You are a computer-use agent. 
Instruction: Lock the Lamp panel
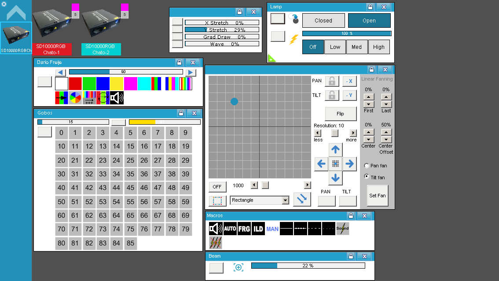(x=370, y=7)
